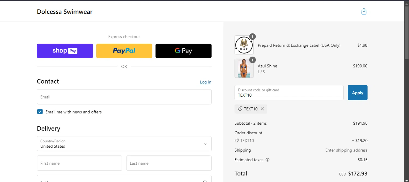Pay with Shop Pay express checkout

65,51
